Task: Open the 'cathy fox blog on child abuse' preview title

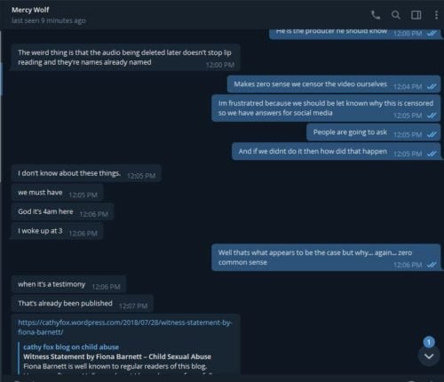Action: coord(71,346)
